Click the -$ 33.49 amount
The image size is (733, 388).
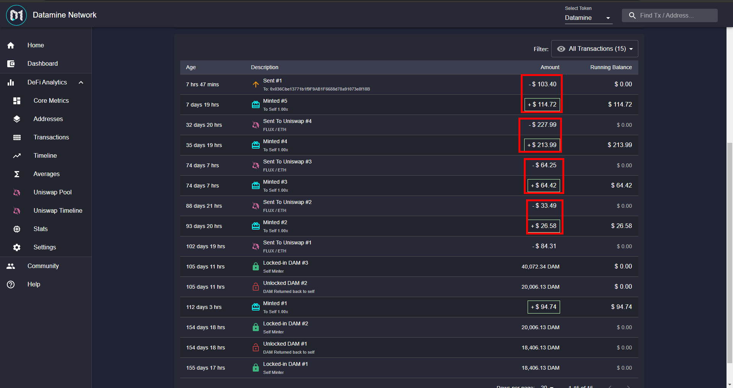544,206
